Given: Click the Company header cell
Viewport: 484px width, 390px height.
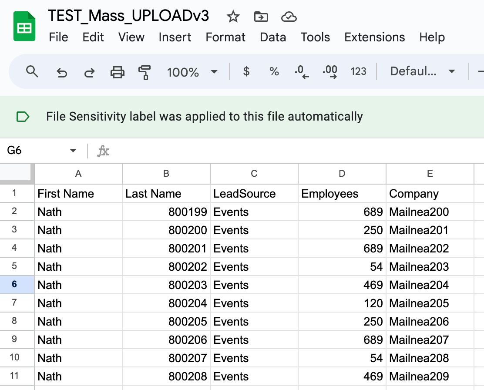Looking at the screenshot, I should click(x=430, y=194).
